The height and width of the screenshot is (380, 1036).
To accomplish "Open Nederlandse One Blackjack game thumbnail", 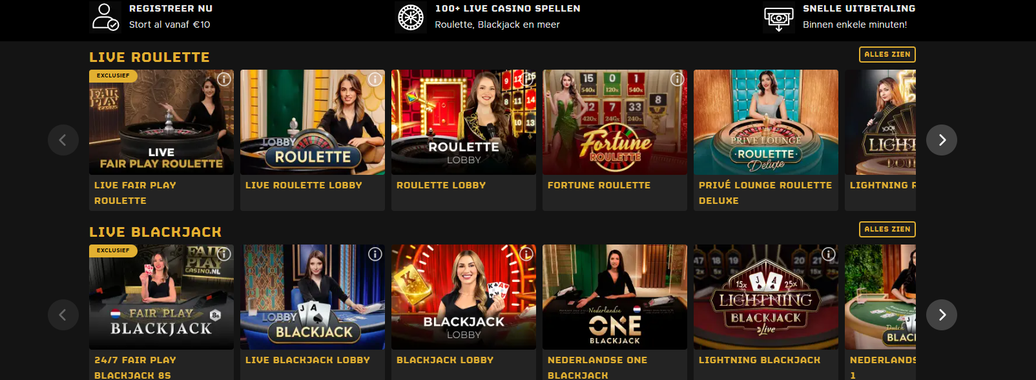I will (x=615, y=297).
